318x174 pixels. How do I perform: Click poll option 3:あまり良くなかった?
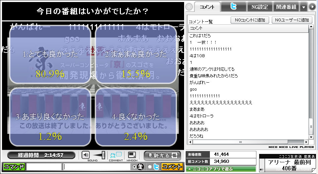tap(50, 117)
